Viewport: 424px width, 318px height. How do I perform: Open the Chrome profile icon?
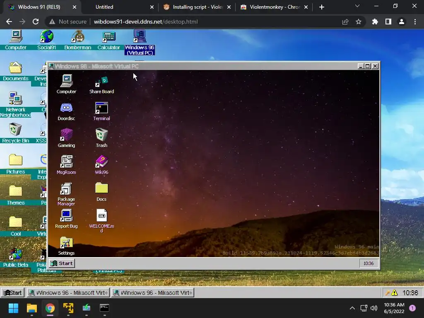(402, 22)
